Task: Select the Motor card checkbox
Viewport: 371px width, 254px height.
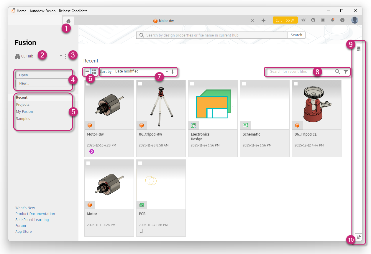Action: 88,163
